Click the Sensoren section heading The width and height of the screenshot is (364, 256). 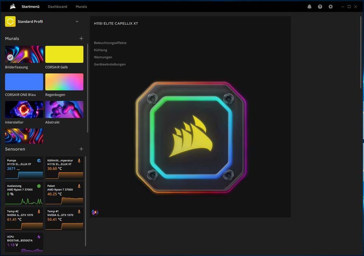click(x=15, y=149)
